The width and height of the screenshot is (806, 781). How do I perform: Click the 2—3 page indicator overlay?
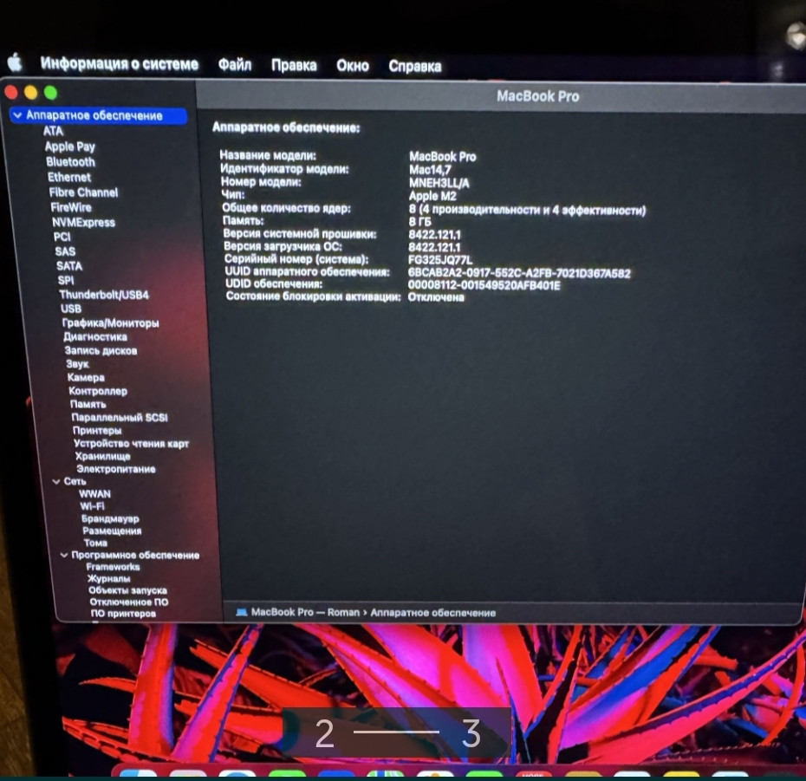point(399,732)
